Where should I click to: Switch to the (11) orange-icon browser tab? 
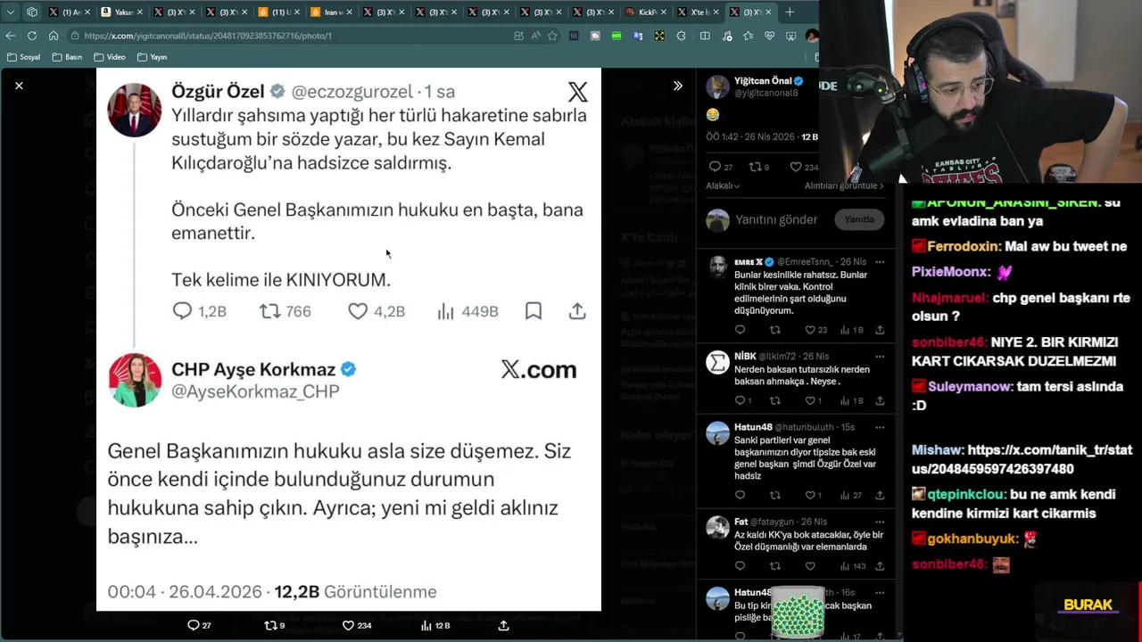coord(279,12)
